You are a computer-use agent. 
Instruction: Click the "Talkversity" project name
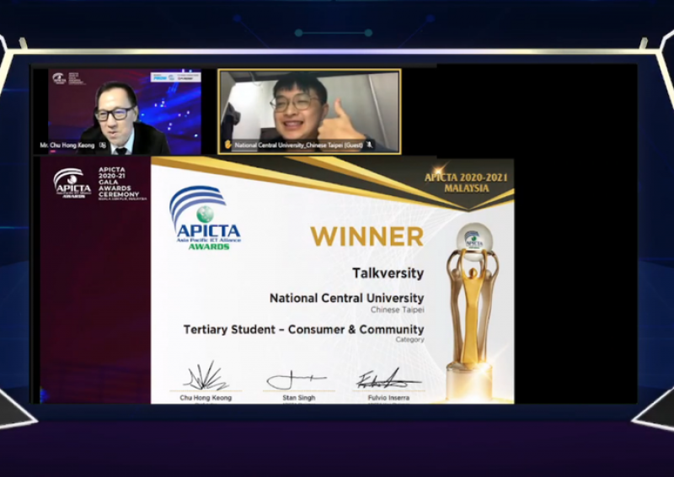tap(388, 273)
